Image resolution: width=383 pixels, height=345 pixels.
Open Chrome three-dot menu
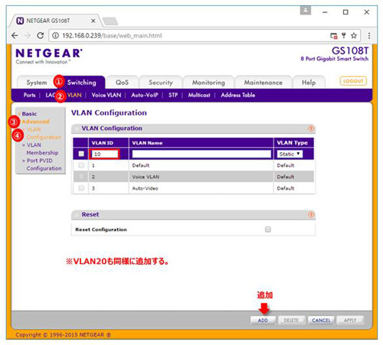(369, 36)
